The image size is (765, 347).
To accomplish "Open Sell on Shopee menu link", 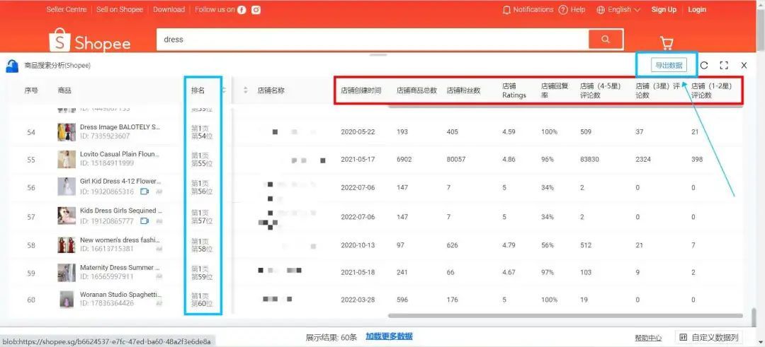I will coord(119,10).
